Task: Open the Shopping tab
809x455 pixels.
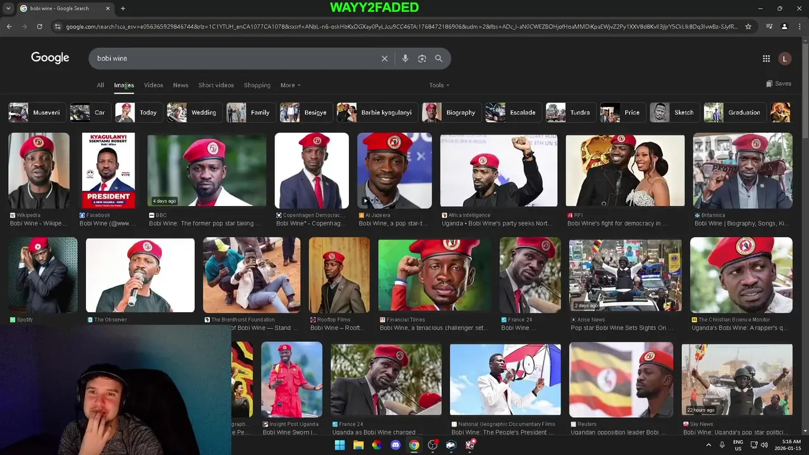Action: point(257,85)
